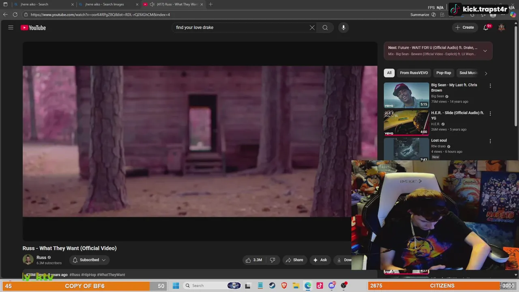
Task: Like the Russ video
Action: [x=254, y=260]
